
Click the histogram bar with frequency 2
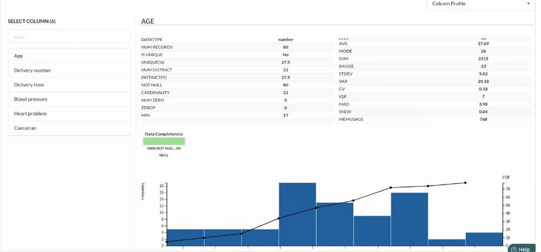447,242
